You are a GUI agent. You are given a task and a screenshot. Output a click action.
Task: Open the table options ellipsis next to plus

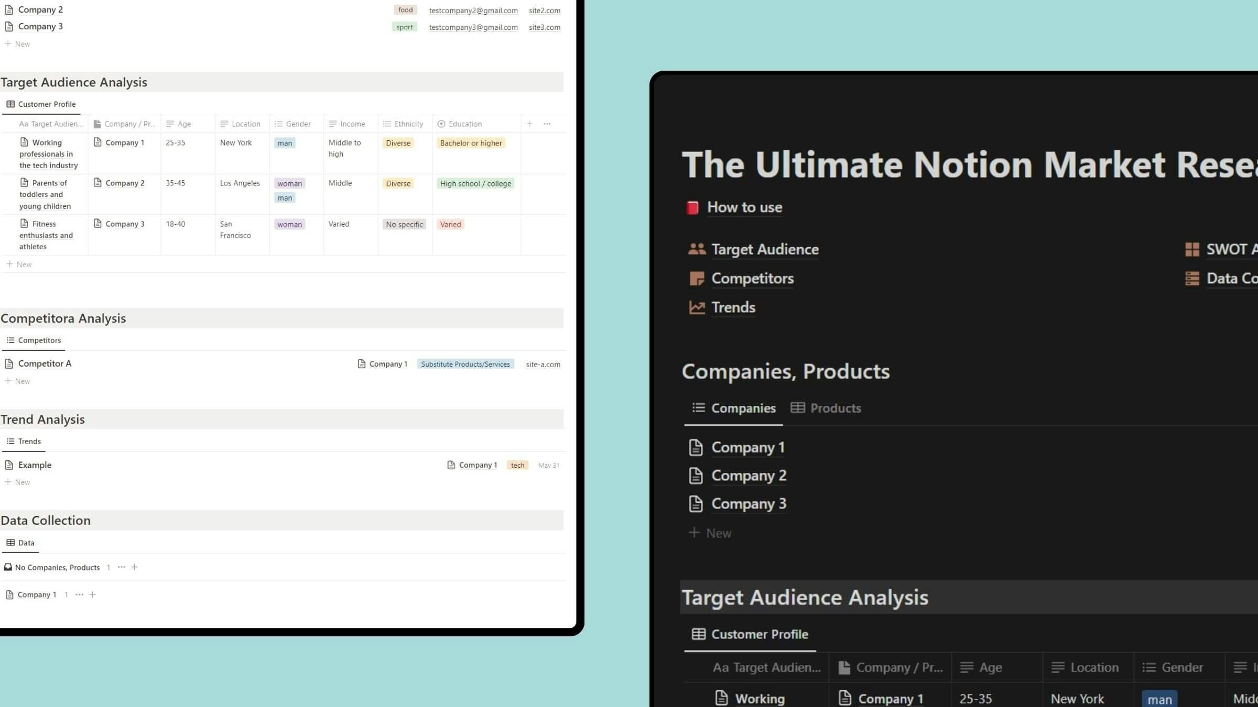547,124
